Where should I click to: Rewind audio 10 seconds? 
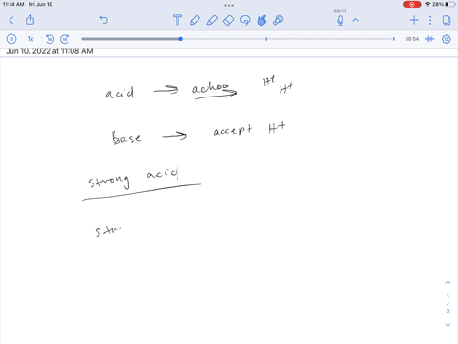tap(50, 39)
